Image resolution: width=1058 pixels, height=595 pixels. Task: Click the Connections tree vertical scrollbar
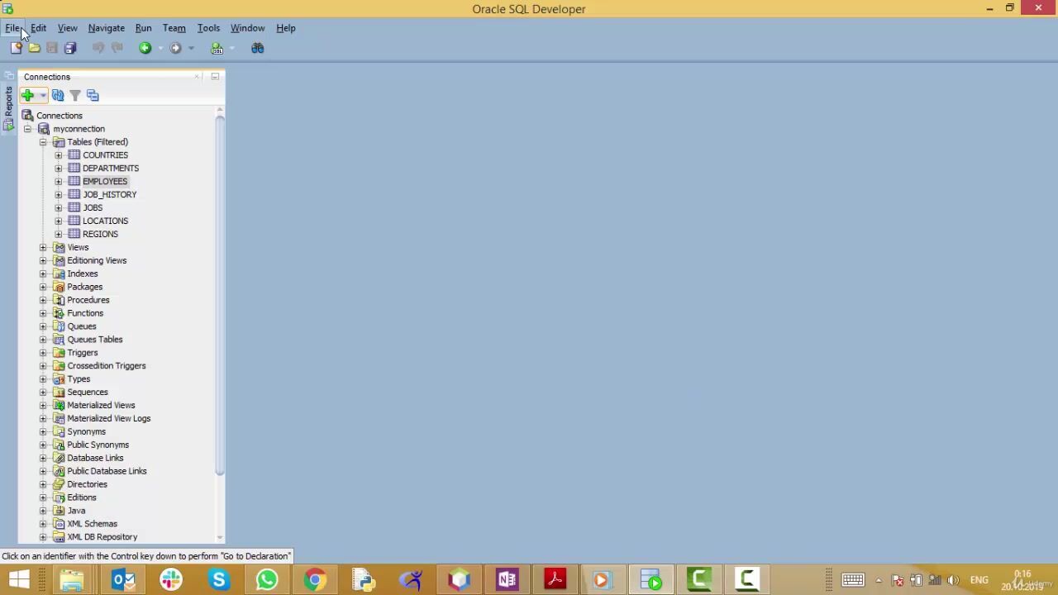point(220,294)
